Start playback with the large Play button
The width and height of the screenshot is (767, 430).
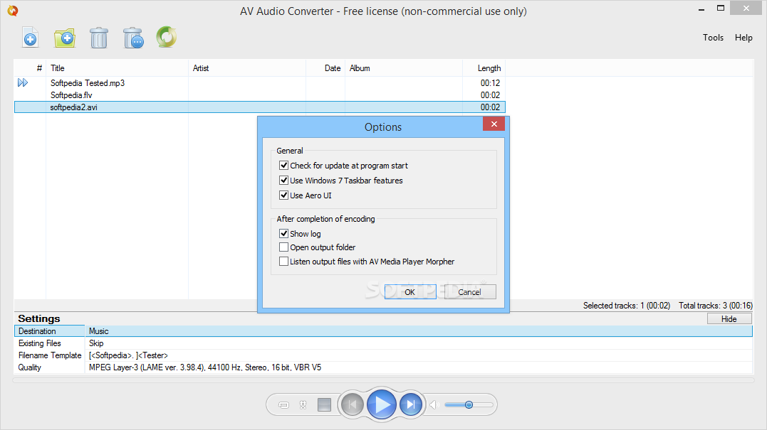coord(382,404)
